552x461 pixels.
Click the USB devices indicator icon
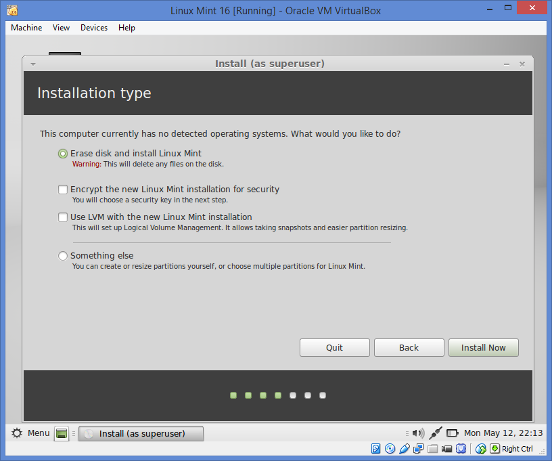pyautogui.click(x=405, y=449)
